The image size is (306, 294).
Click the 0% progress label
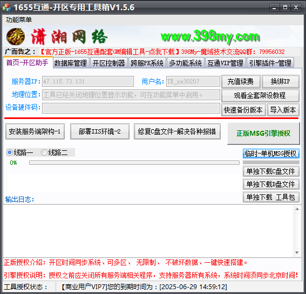tap(13, 163)
